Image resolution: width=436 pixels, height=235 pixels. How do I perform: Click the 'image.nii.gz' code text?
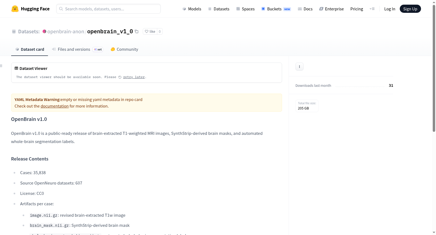coord(44,215)
